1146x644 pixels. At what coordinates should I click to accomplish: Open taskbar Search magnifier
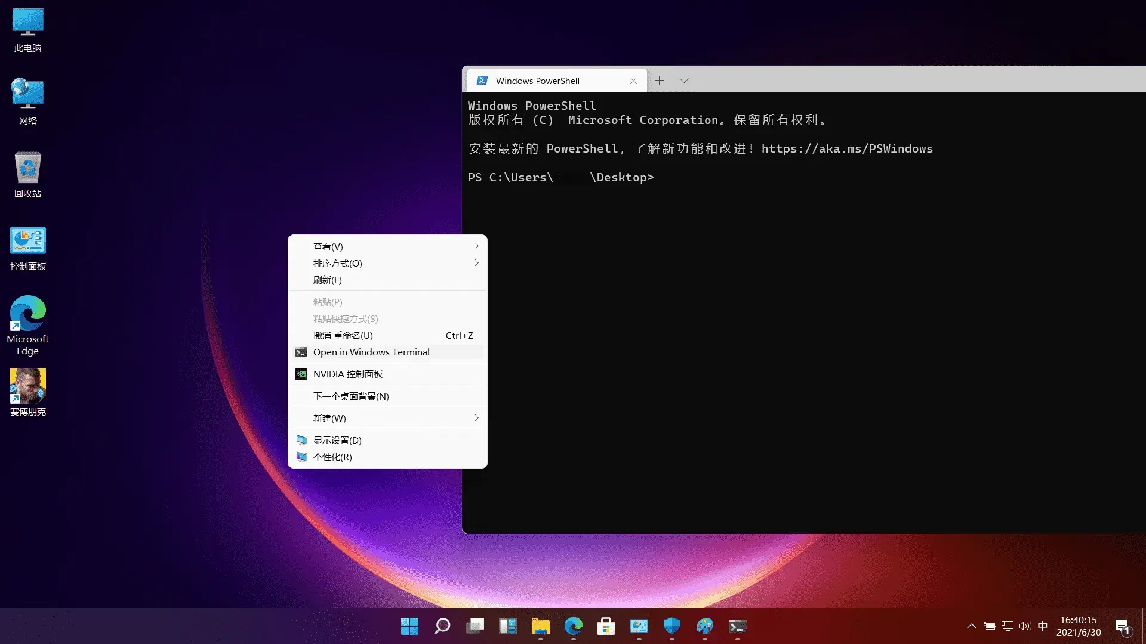point(442,626)
